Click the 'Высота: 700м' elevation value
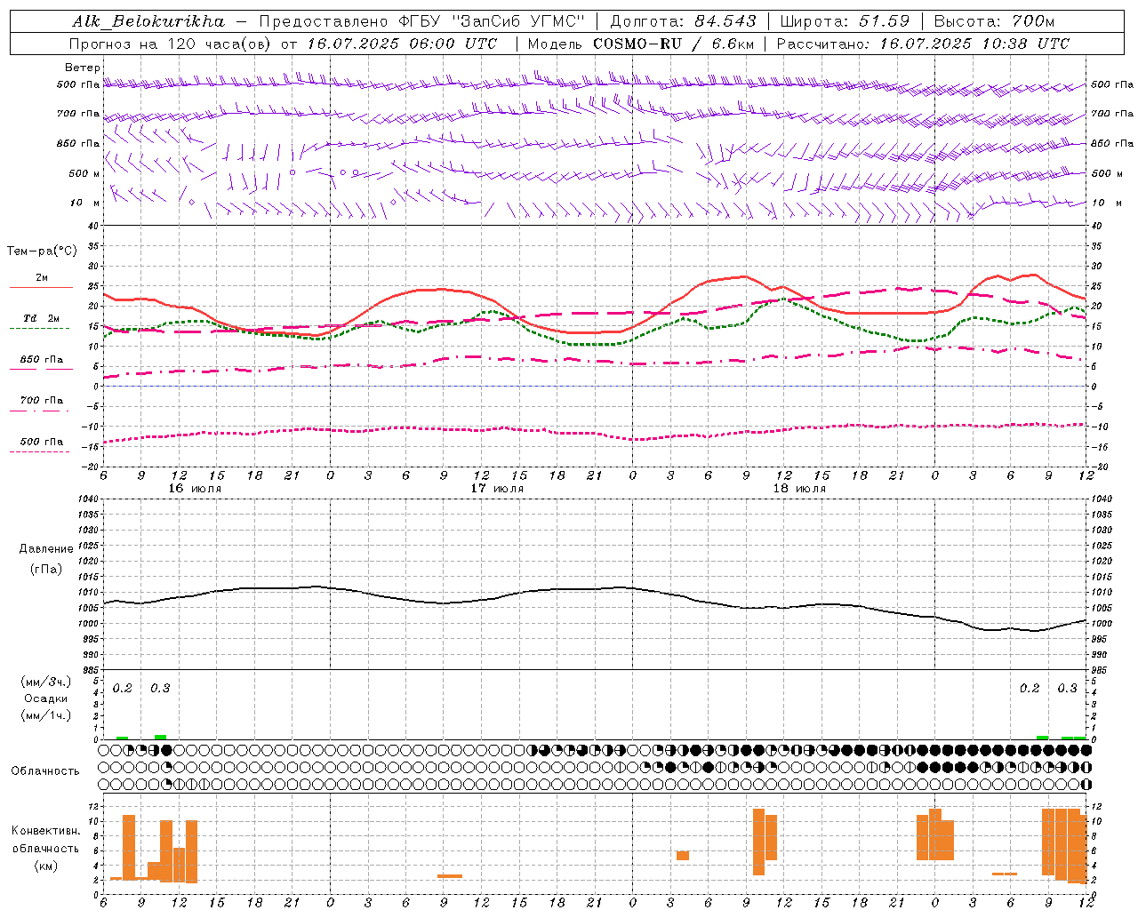 click(994, 21)
